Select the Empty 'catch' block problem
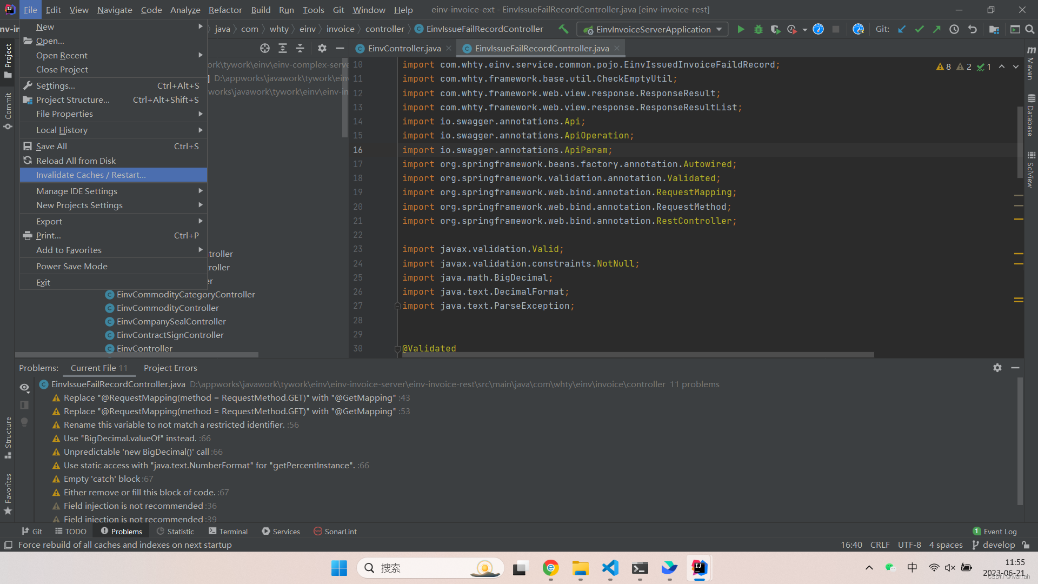Viewport: 1038px width, 584px height. (103, 479)
